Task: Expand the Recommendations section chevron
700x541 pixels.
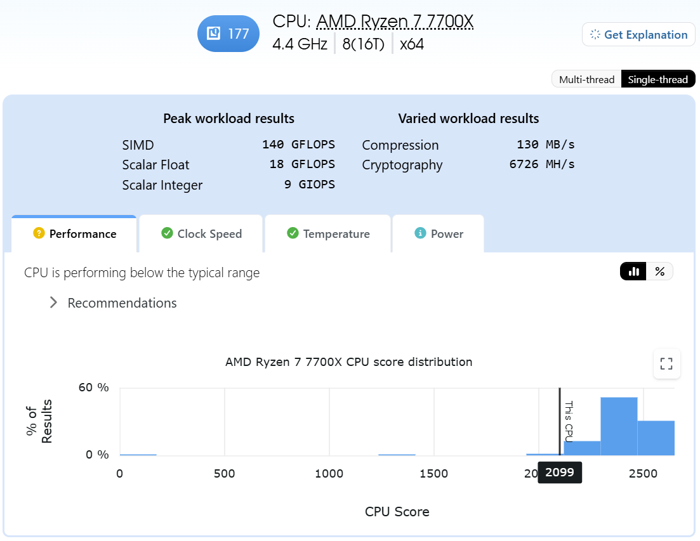Action: (x=53, y=303)
